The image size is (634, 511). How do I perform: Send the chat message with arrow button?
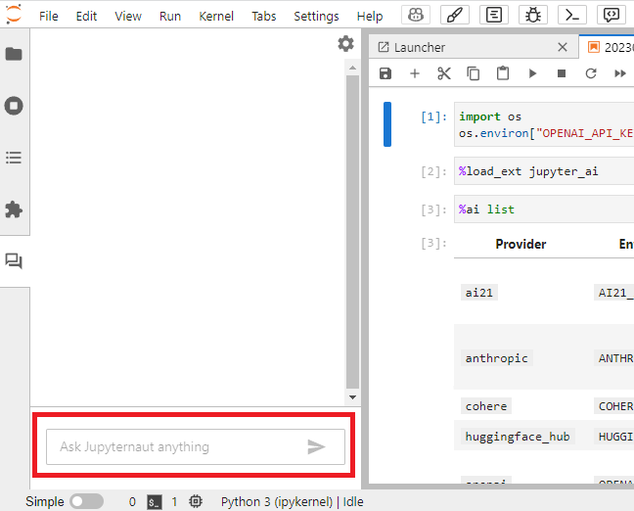click(x=316, y=446)
